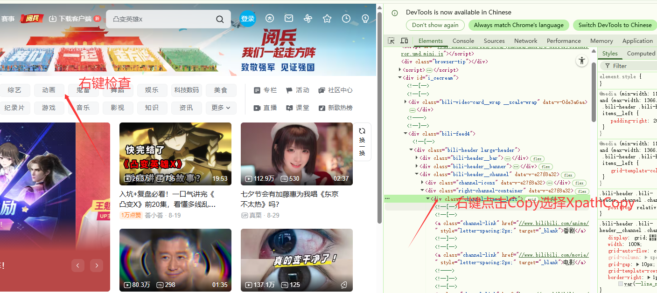
Task: Open the 科技数码 channel link
Action: 186,90
